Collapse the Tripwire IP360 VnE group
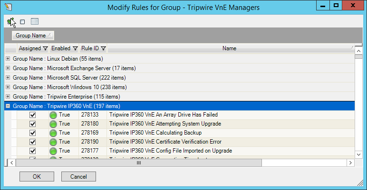 (8, 106)
